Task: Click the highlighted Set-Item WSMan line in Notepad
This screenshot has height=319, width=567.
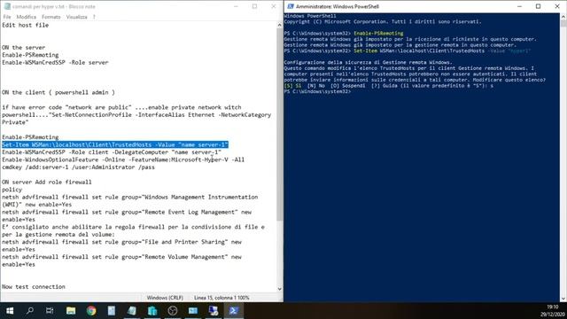Action: pos(115,144)
